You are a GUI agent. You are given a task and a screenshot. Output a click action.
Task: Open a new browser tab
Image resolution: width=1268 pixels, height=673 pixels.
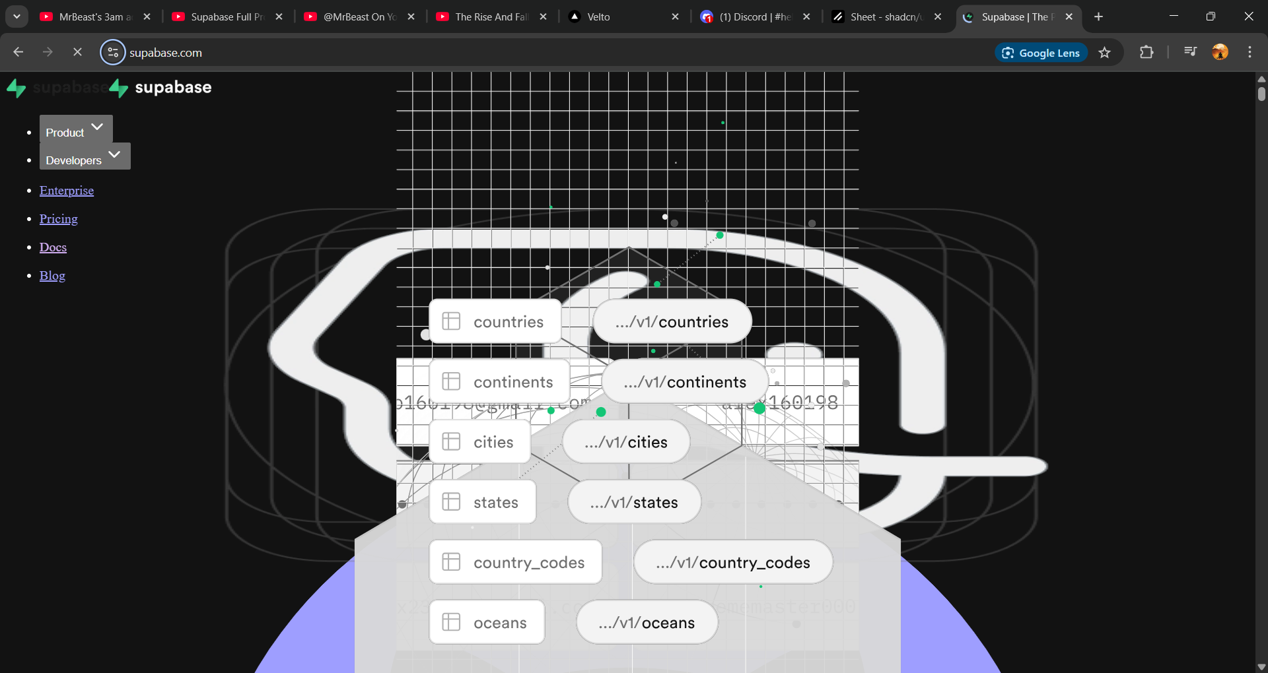(x=1098, y=16)
